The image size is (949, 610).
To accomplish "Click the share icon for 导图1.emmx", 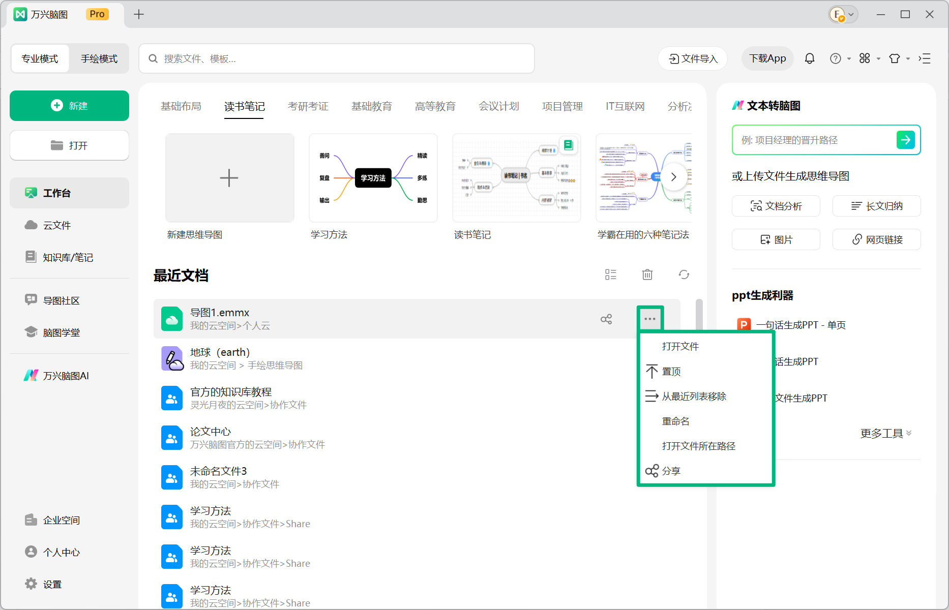I will click(606, 319).
